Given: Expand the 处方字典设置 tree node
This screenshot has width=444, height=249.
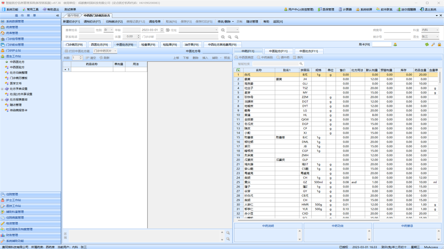Looking at the screenshot, I should point(2,89).
